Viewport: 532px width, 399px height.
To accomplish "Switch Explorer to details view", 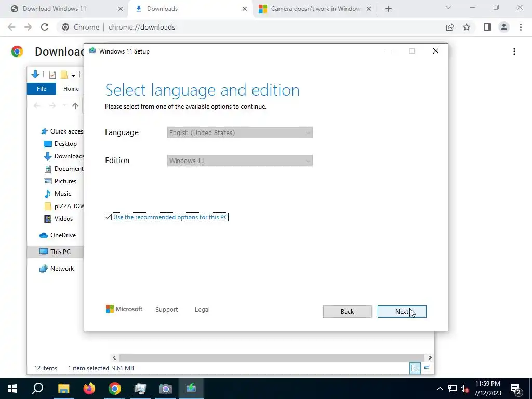I will tap(415, 368).
